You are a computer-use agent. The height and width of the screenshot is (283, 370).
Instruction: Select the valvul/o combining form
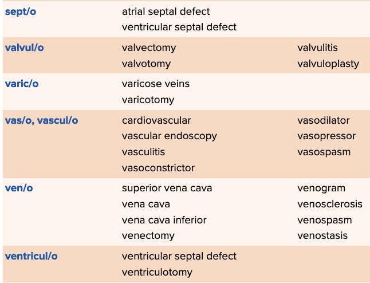[x=24, y=48]
